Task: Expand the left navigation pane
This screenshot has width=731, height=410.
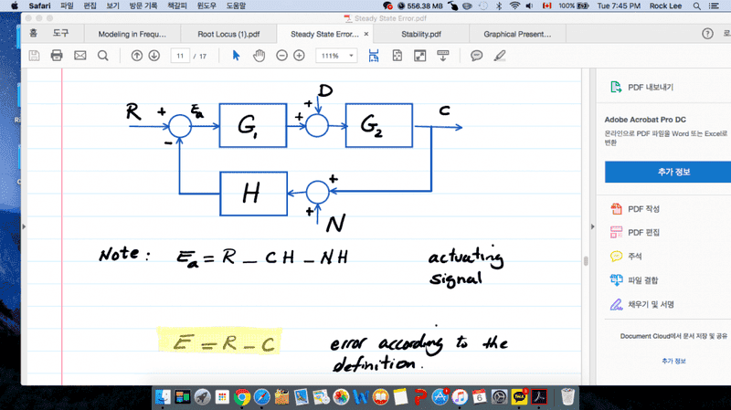Action: 25,226
